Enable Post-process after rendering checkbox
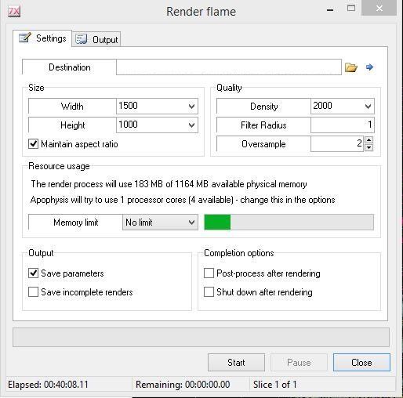 (x=209, y=273)
